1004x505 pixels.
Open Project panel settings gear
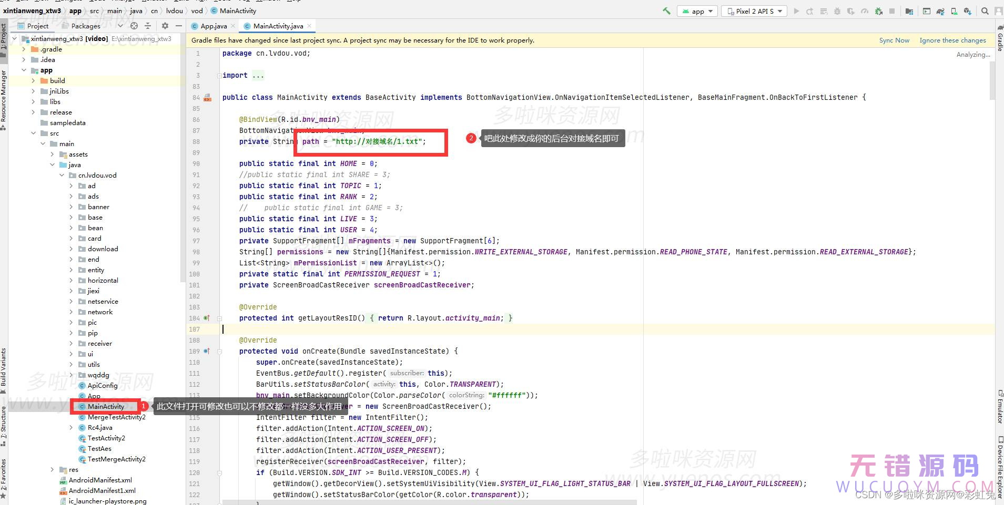[165, 26]
